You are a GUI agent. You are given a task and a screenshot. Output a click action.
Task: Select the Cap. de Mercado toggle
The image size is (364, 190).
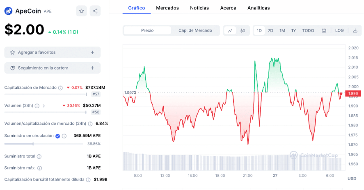pos(195,30)
